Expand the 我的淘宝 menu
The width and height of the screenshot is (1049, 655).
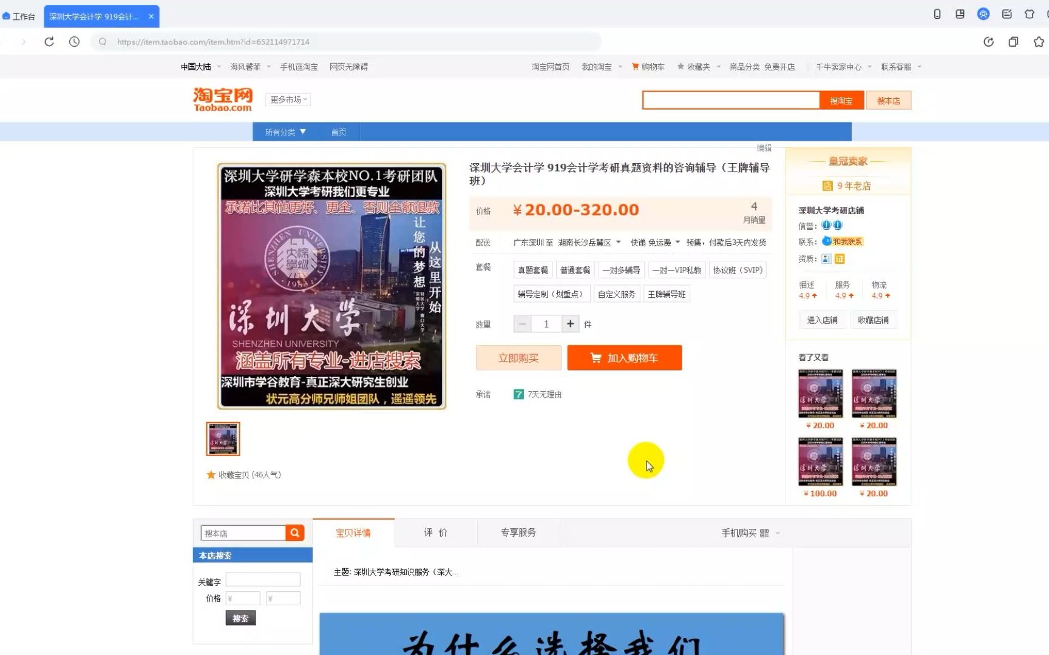coord(602,67)
